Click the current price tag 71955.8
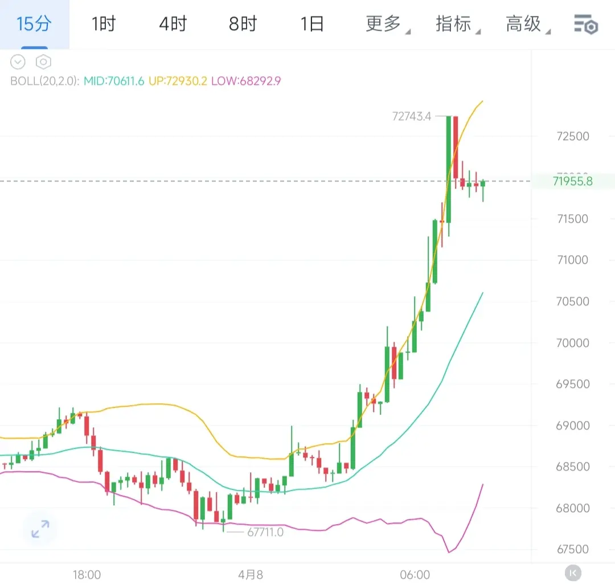The image size is (615, 585). (573, 181)
